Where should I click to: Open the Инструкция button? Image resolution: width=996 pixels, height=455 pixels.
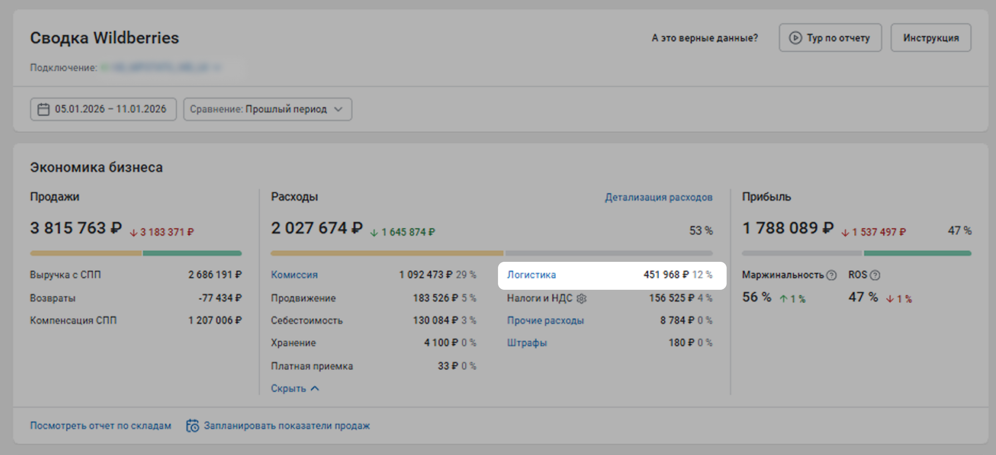[x=930, y=38]
